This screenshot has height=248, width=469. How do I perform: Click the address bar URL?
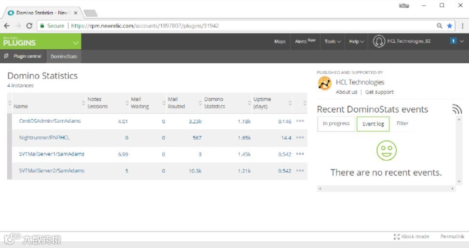(x=145, y=26)
